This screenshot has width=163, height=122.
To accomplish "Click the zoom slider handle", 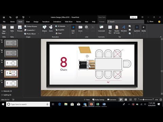I will 143,100.
